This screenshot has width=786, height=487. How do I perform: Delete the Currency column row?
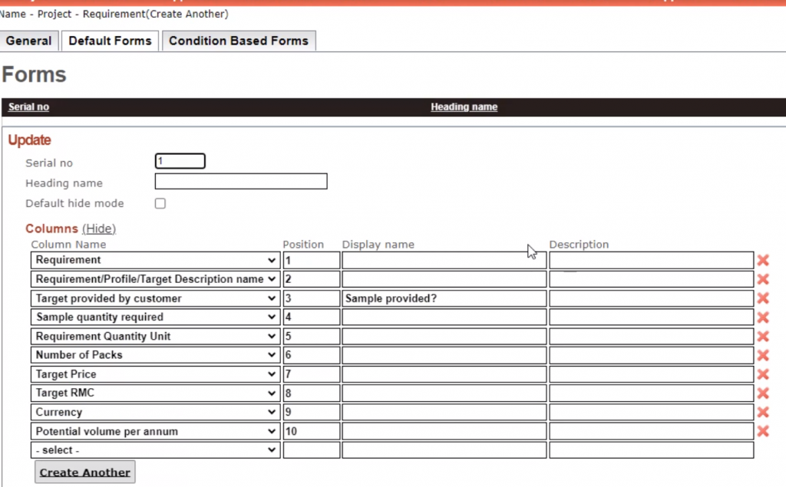click(762, 413)
